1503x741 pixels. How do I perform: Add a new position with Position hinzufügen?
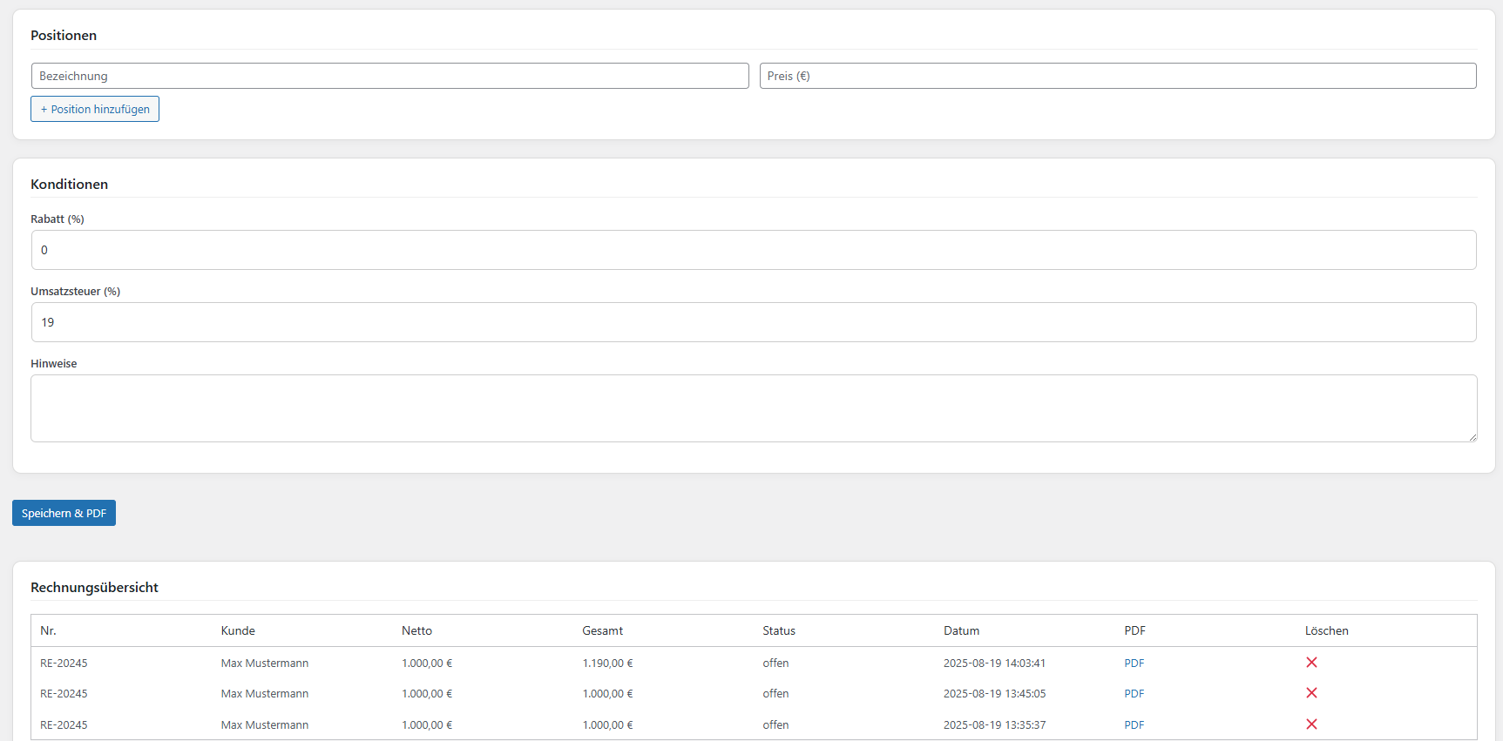tap(95, 109)
